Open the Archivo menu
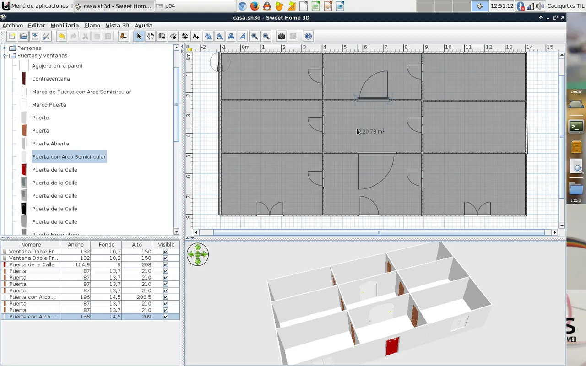Viewport: 586px width, 366px height. pos(12,25)
